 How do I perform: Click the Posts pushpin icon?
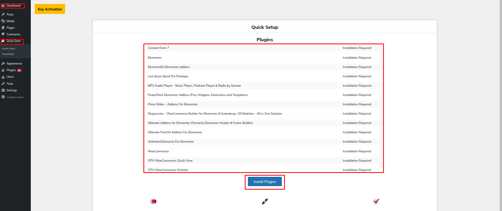[3, 14]
